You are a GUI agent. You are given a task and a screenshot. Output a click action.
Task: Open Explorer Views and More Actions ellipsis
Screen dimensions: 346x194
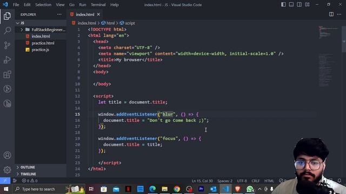[x=59, y=15]
